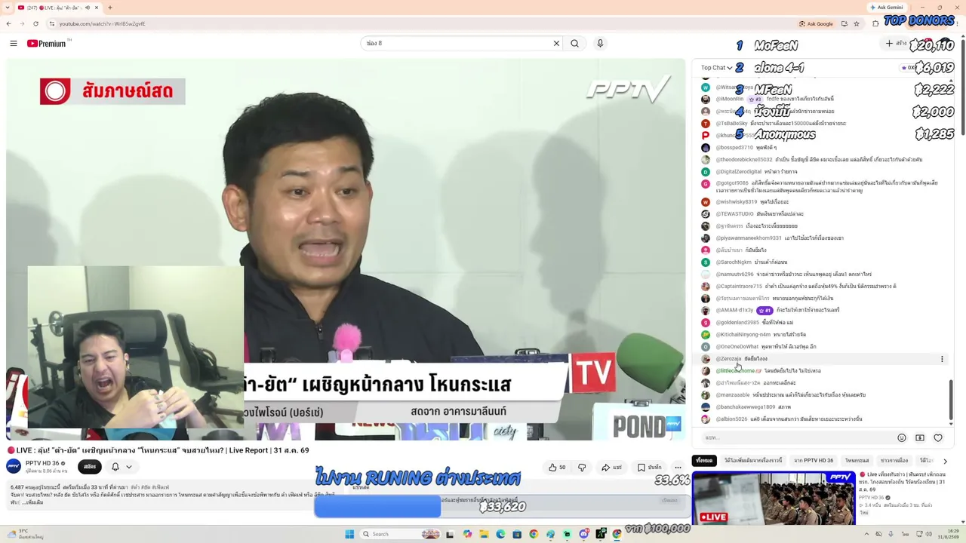The width and height of the screenshot is (966, 543).
Task: Open taskbar clock and date
Action: tap(949, 534)
